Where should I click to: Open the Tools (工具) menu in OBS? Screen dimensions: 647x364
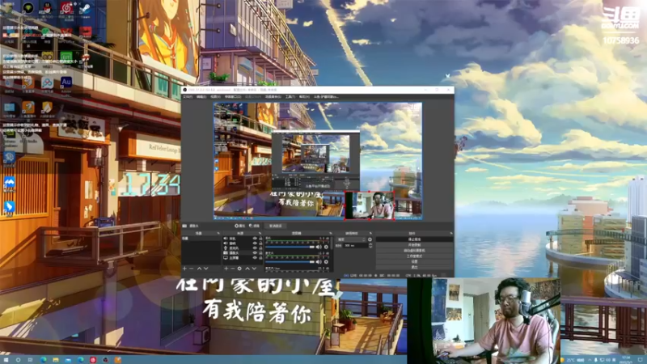[x=290, y=97]
